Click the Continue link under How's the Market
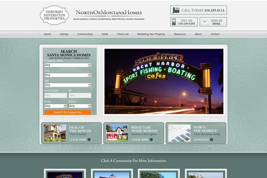267x178 pixels. pyautogui.click(x=201, y=140)
